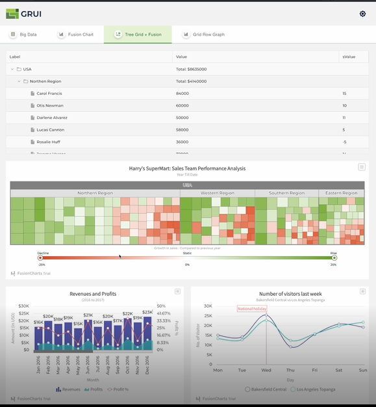
Task: Open visitors chart export menu icon
Action: coord(362,291)
